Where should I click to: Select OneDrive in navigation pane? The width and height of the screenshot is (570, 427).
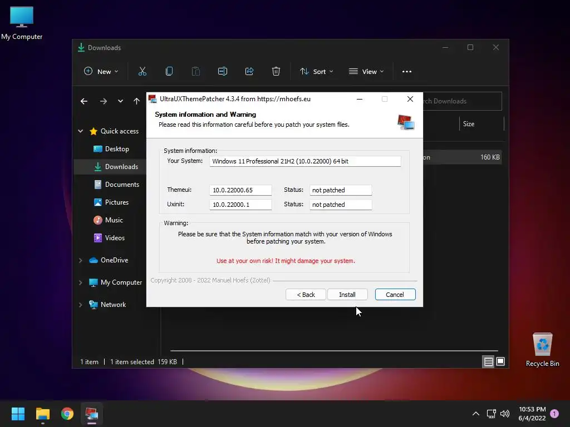point(109,260)
